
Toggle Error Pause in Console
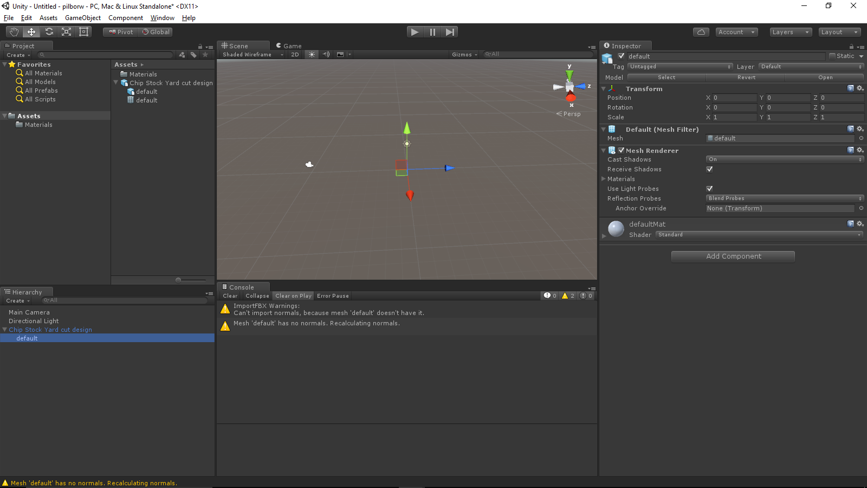[x=333, y=296]
